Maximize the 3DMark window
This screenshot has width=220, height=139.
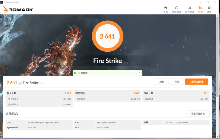pyautogui.click(x=208, y=2)
